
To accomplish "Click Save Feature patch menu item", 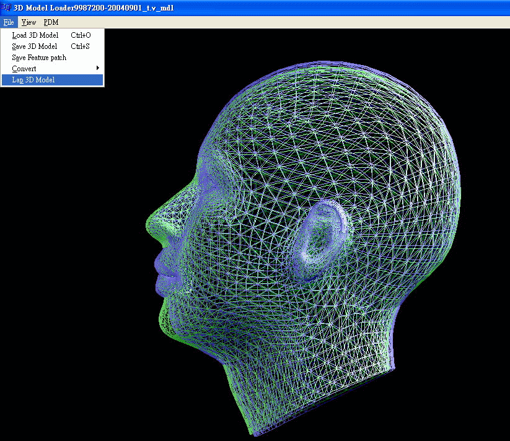I will pos(39,58).
